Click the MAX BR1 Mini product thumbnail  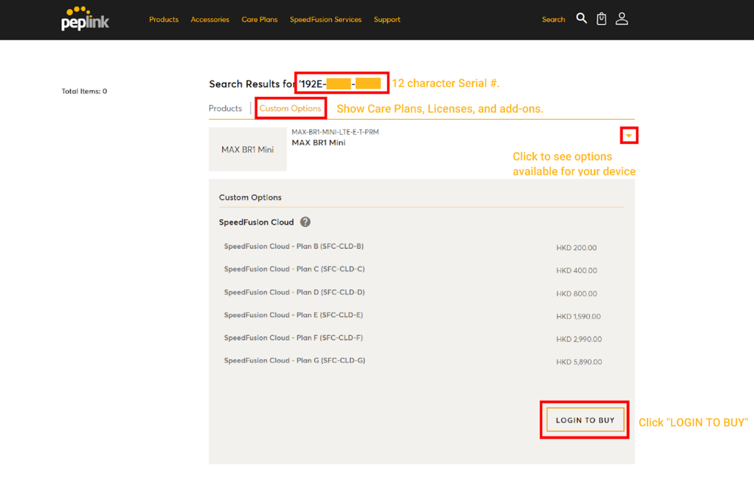(x=247, y=149)
